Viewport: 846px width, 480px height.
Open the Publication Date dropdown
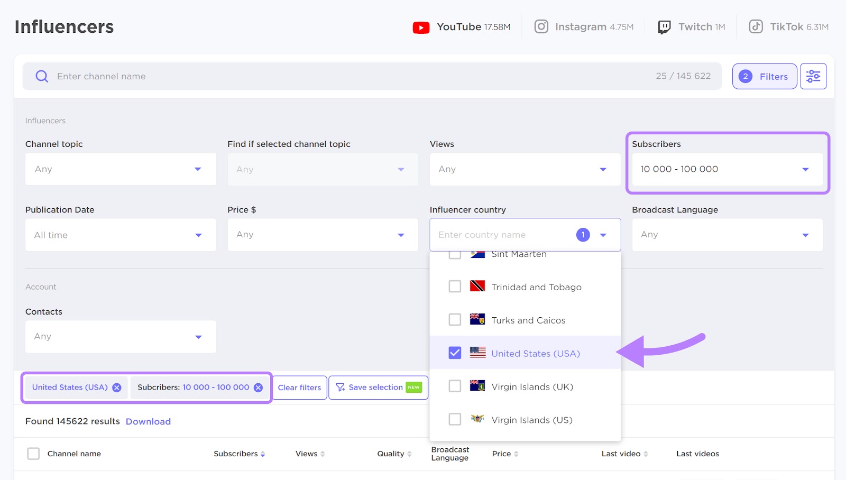120,235
